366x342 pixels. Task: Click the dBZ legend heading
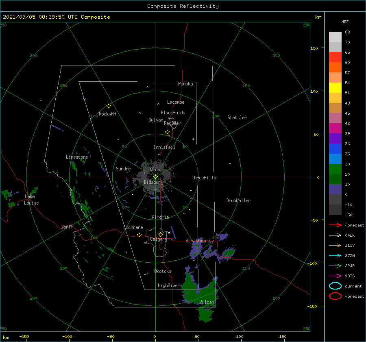pos(345,22)
